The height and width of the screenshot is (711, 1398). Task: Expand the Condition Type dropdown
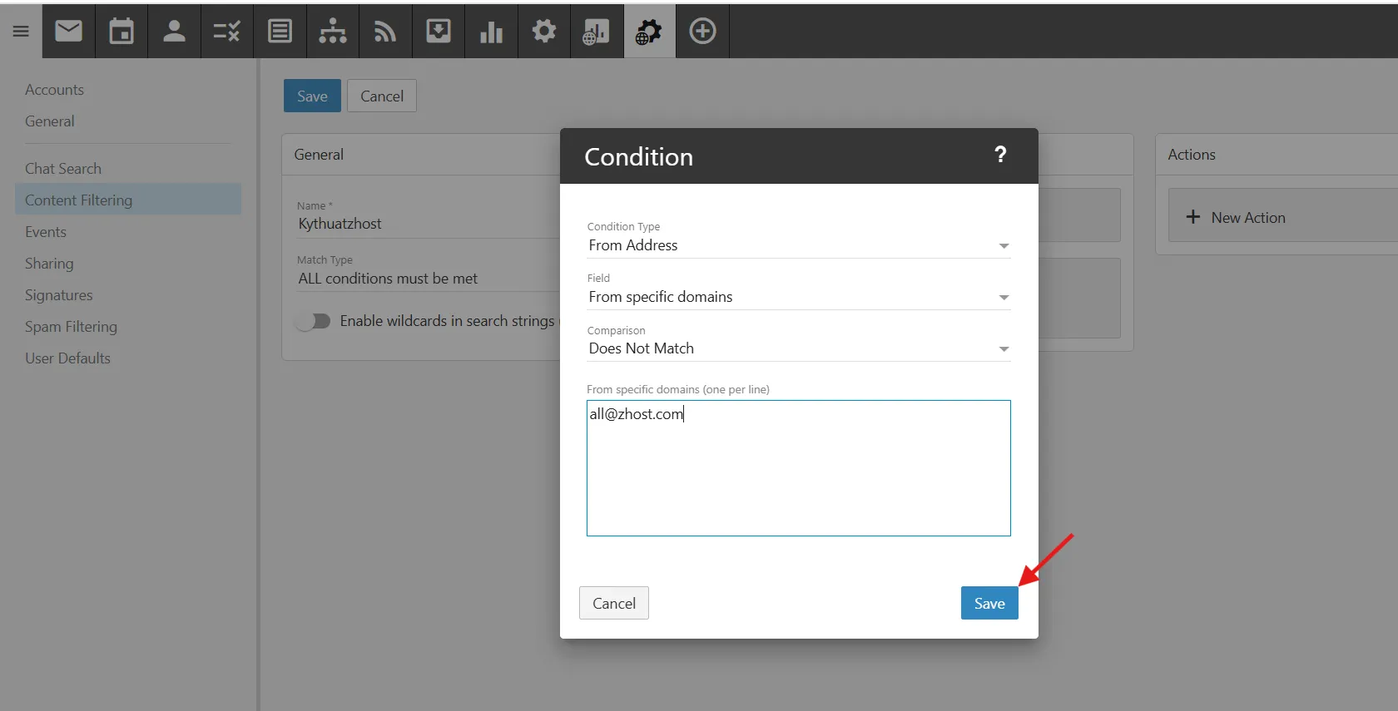pyautogui.click(x=798, y=245)
